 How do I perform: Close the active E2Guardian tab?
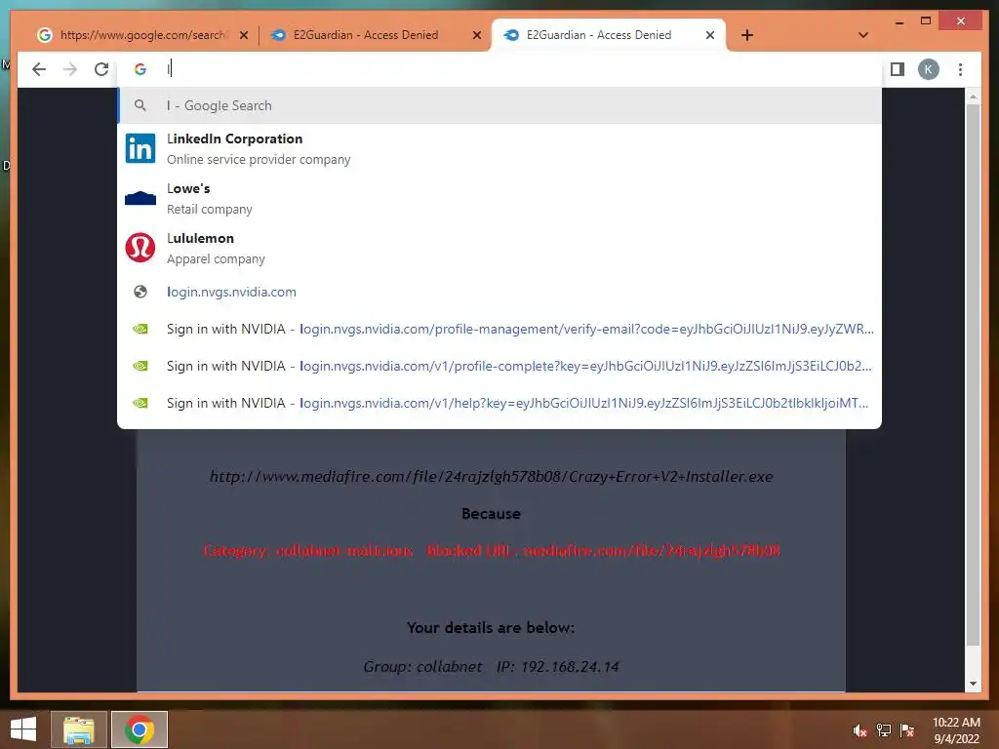(710, 35)
